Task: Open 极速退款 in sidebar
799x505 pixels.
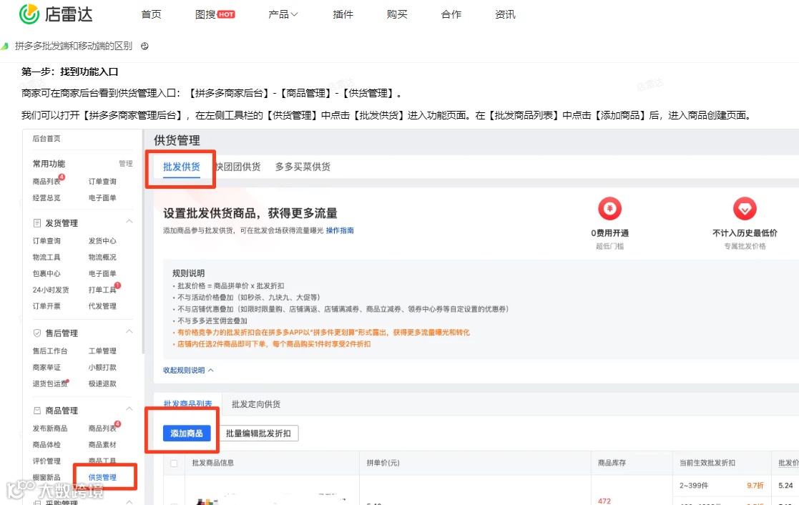Action: click(102, 383)
